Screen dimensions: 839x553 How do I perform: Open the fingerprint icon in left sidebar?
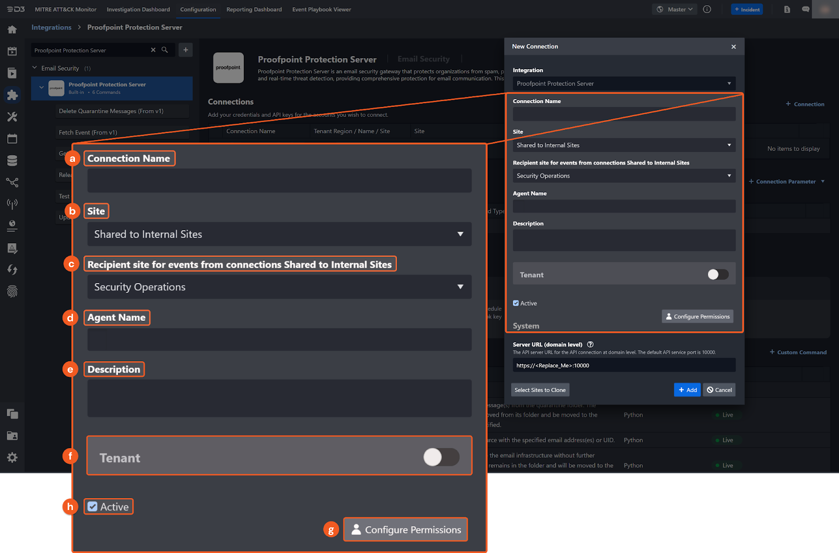12,291
